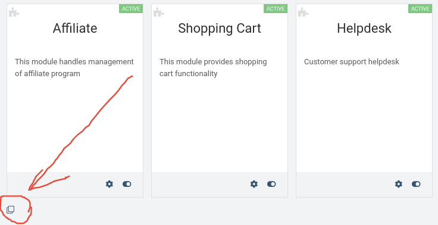This screenshot has height=225, width=438.
Task: Select the Shopping Cart module title
Action: pos(220,28)
